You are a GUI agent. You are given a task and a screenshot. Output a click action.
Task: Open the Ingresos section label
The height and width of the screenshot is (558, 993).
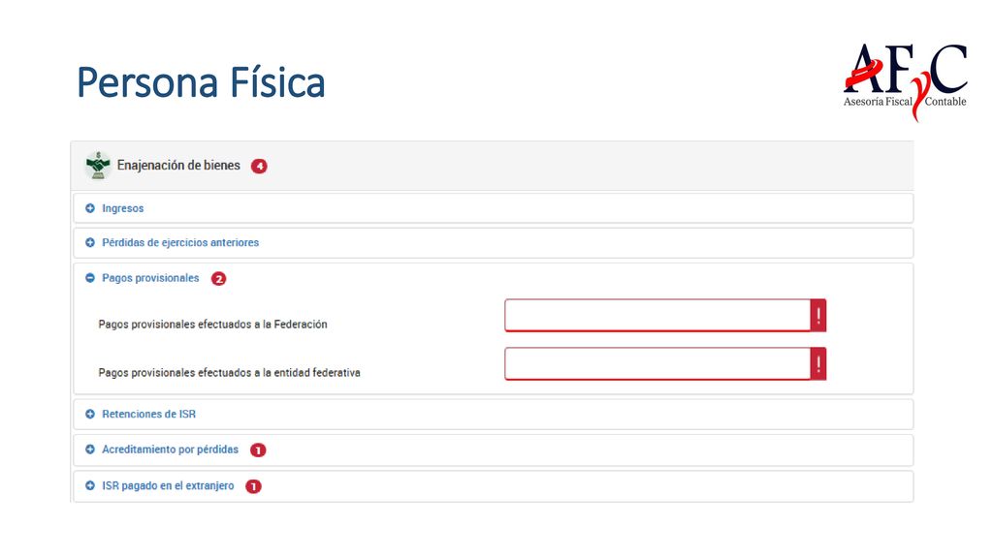pos(123,208)
